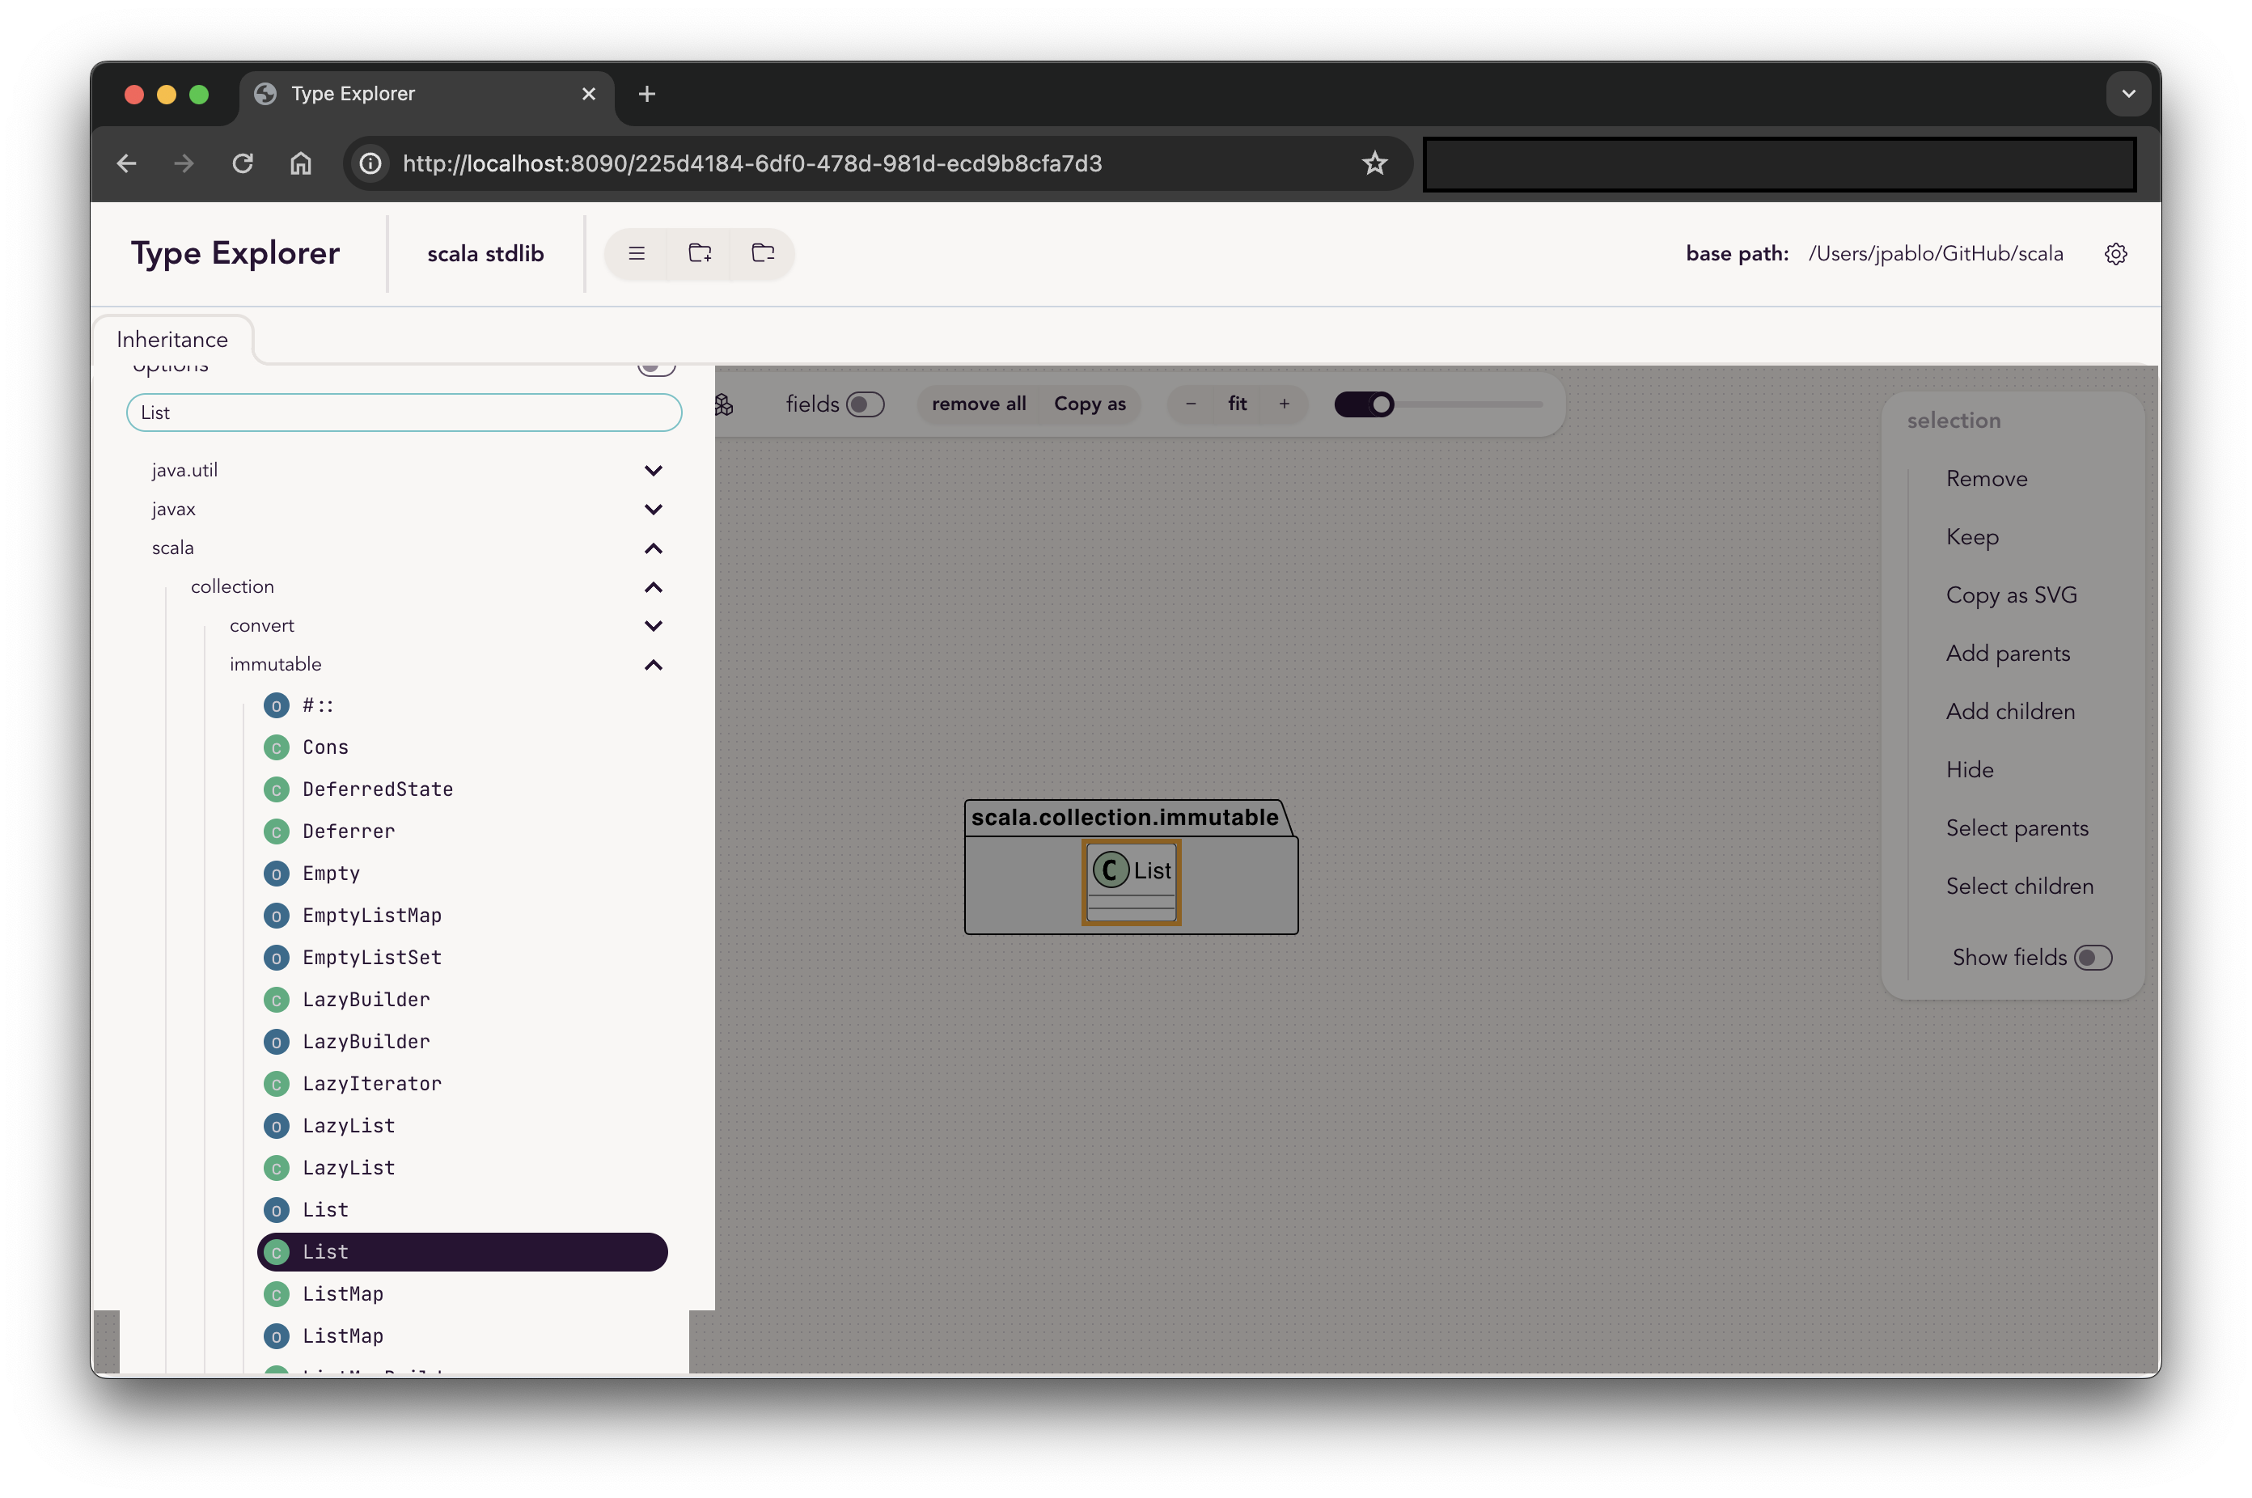Enable Show fields toggle in selection panel

[x=2093, y=957]
